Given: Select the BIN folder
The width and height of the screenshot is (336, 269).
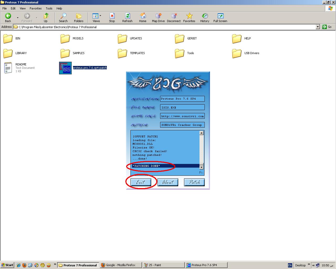Looking at the screenshot, I should (x=12, y=39).
